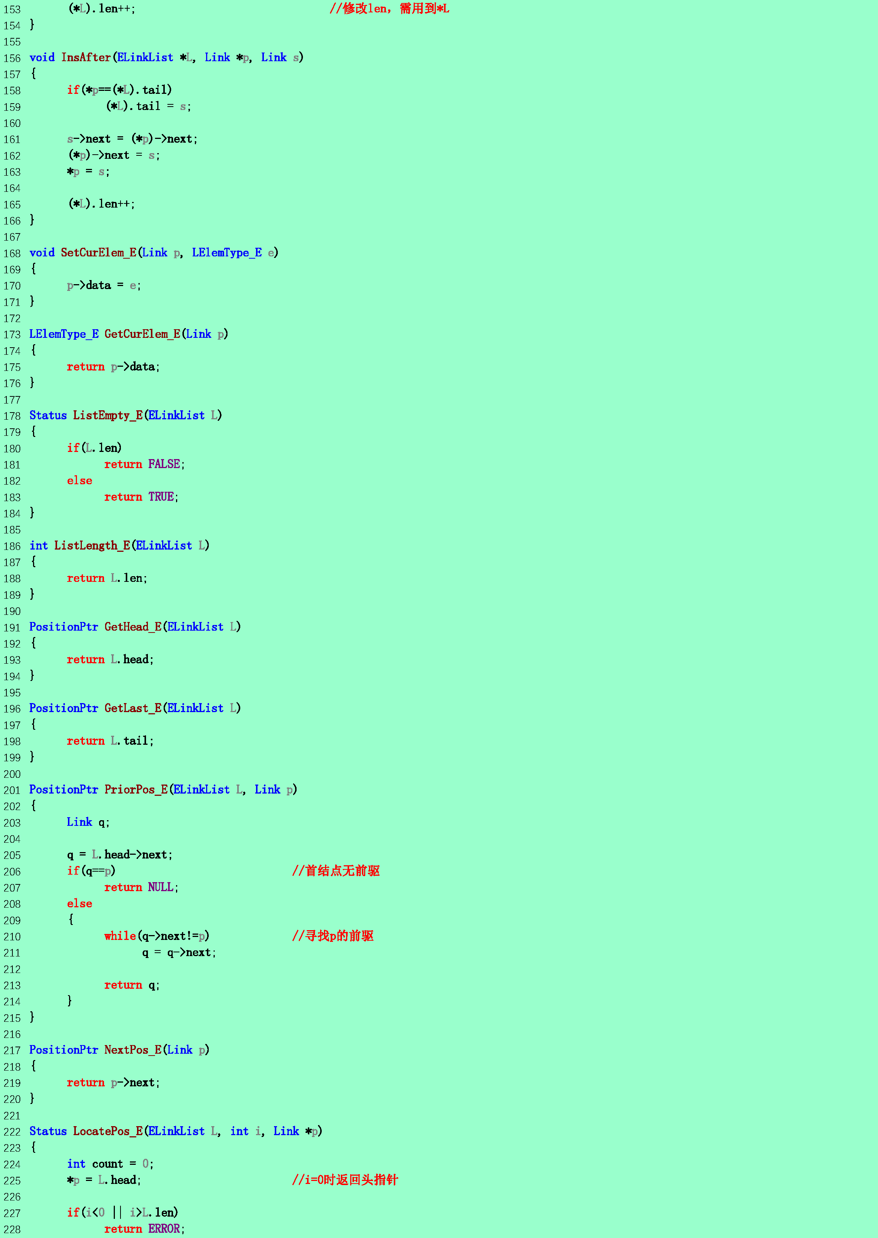Image resolution: width=878 pixels, height=1238 pixels.
Task: Click 'return NULL;' on line 207
Action: pos(142,887)
